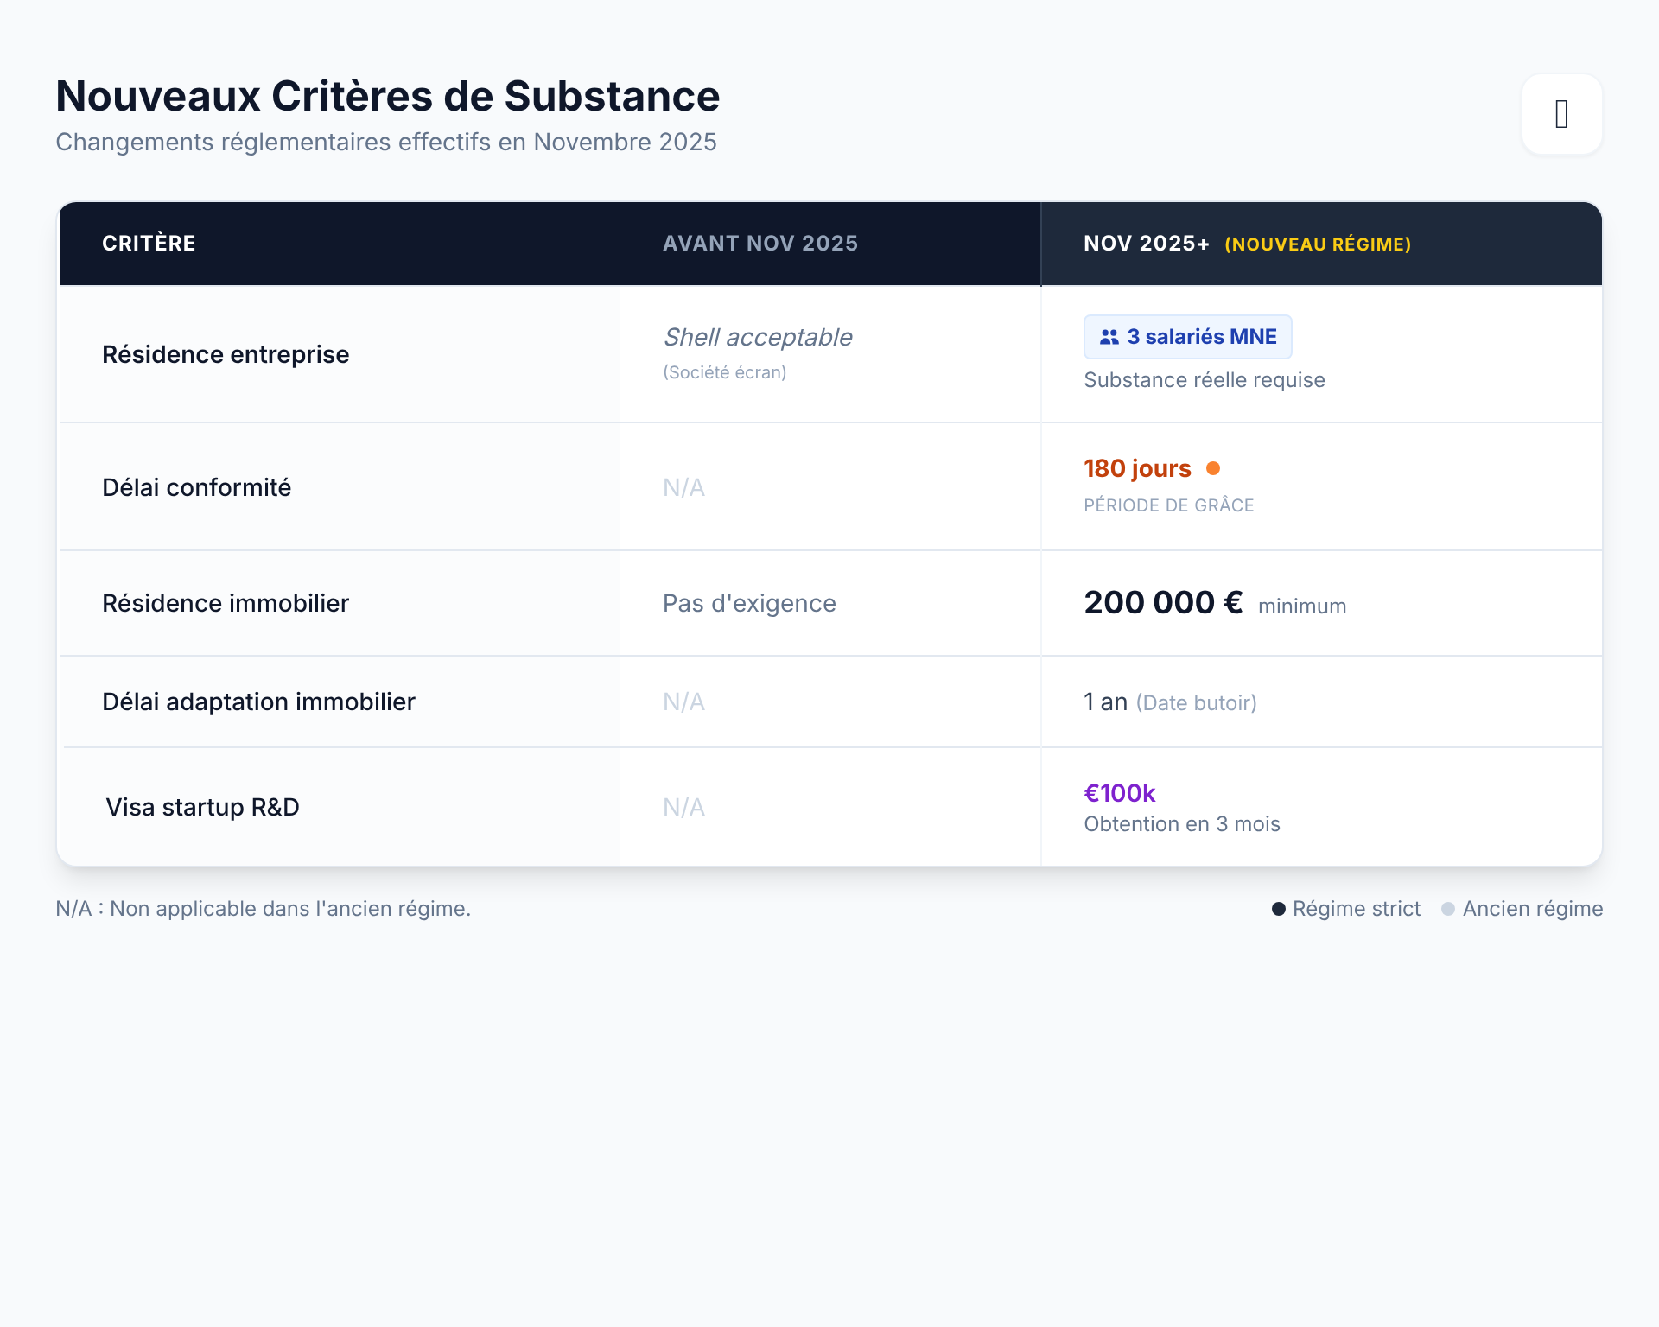Select the Délai conformité row label
This screenshot has height=1327, width=1659.
[x=196, y=487]
